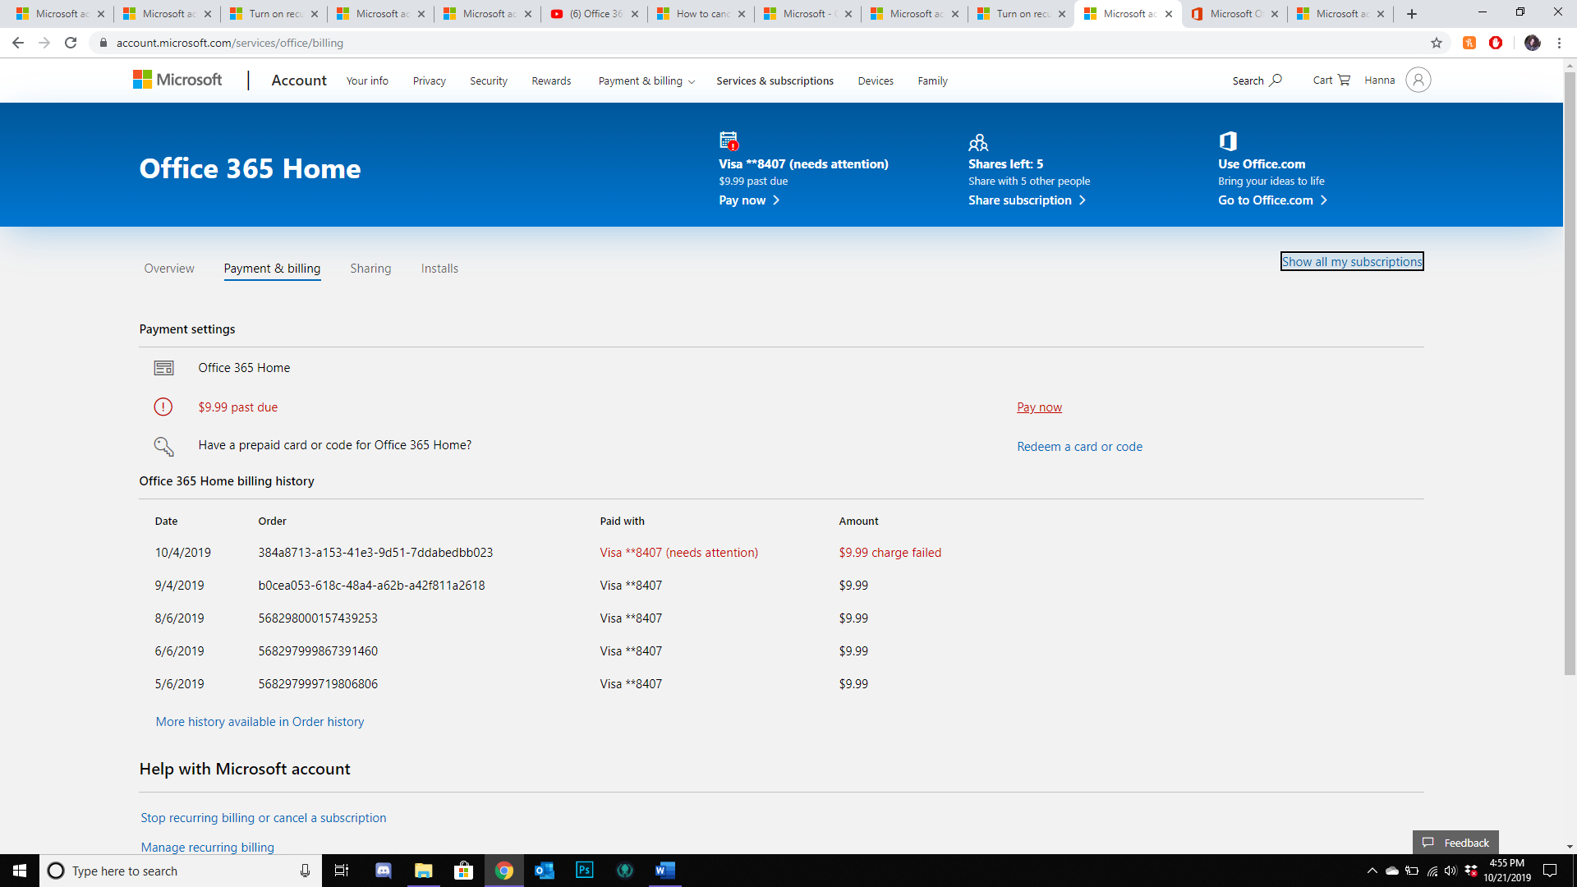Bookmark this page with star icon
This screenshot has height=887, width=1577.
(1437, 43)
